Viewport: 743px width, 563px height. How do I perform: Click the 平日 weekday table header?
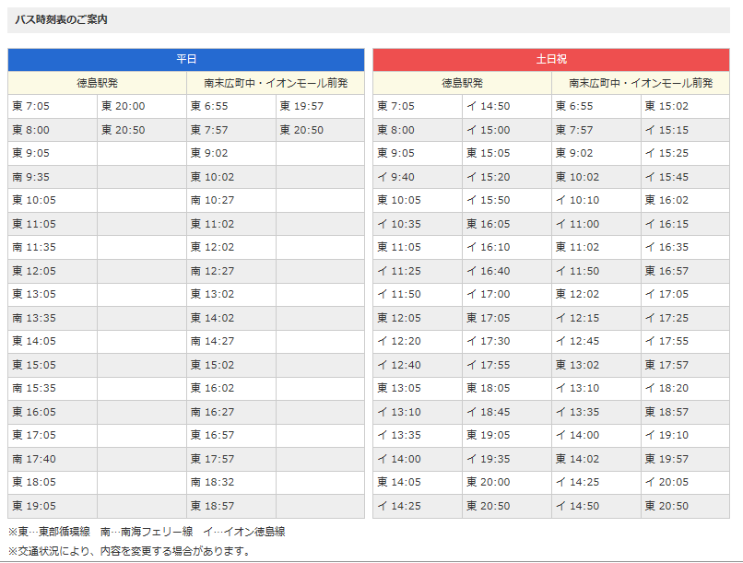[186, 59]
